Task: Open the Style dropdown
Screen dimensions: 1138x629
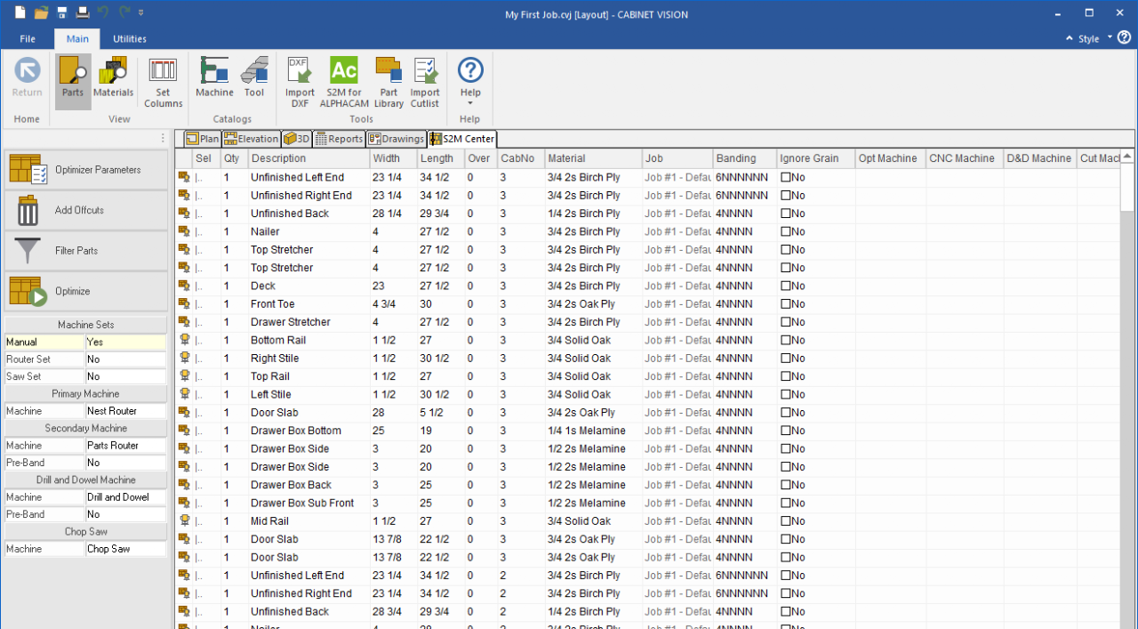Action: (1094, 38)
